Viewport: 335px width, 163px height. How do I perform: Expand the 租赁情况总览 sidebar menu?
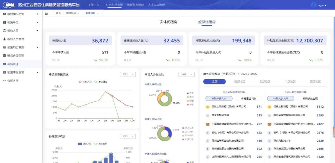(x=37, y=14)
